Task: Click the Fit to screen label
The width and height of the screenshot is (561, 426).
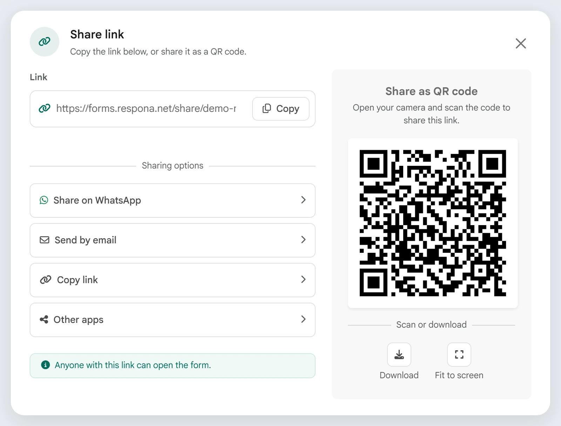Action: 459,375
